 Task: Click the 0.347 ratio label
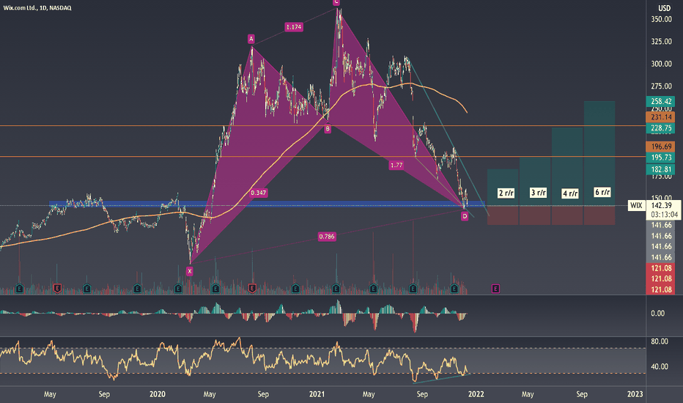tap(259, 193)
